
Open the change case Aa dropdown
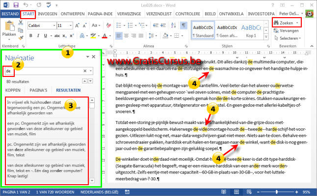coord(96,25)
